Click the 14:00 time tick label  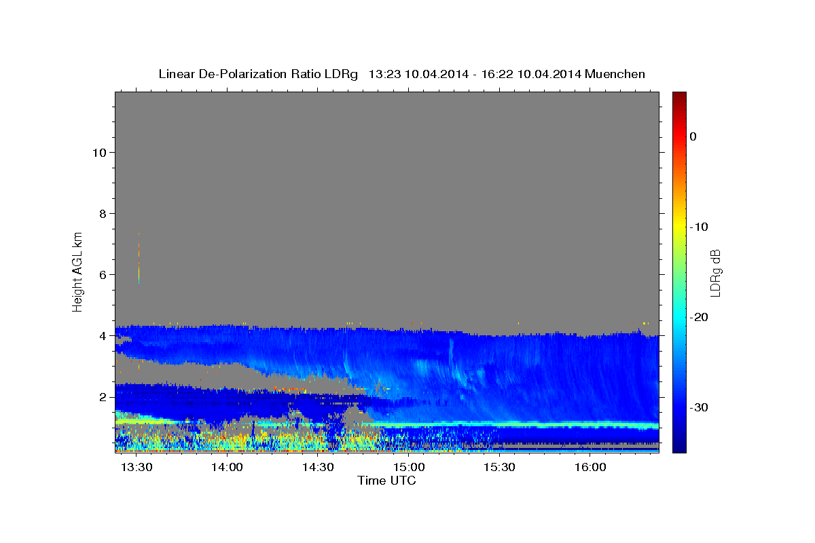tap(228, 468)
